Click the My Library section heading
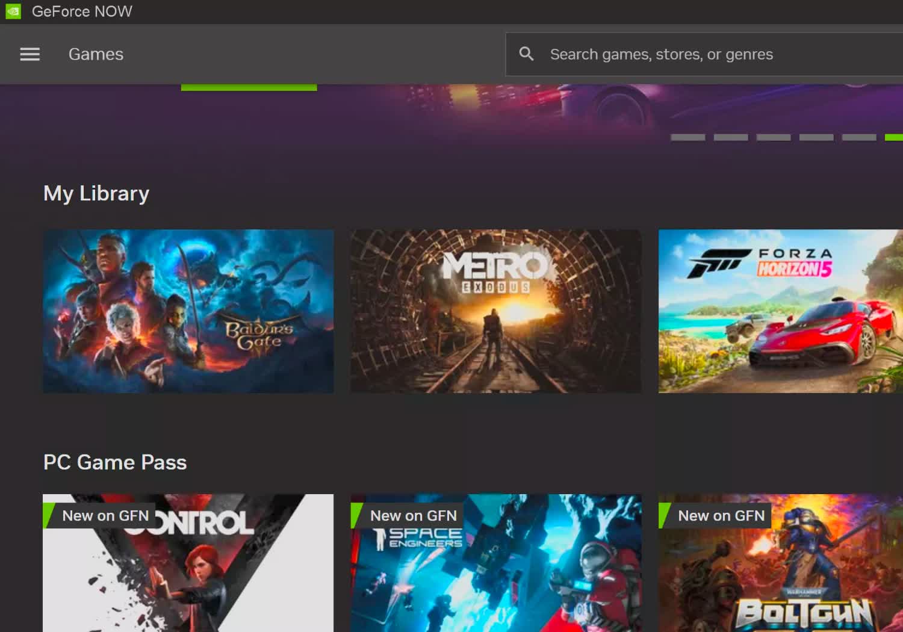The height and width of the screenshot is (632, 903). click(x=96, y=193)
